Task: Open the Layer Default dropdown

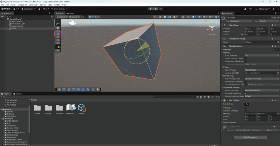Action: pos(269,21)
